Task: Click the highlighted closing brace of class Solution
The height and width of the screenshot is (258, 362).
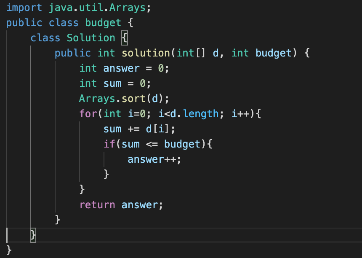Action: [x=33, y=235]
